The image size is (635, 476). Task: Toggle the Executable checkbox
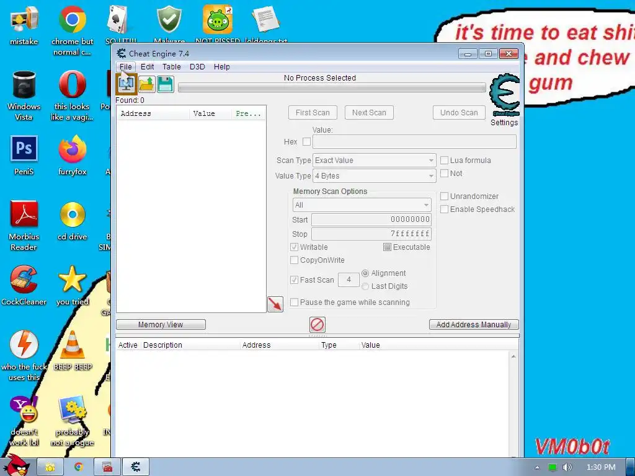click(387, 247)
